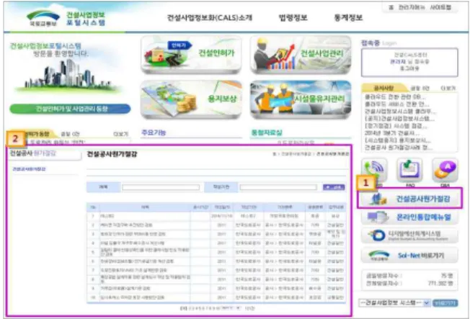Open the 시설물유지관리 banner tile
This screenshot has height=319, width=470.
(x=301, y=99)
